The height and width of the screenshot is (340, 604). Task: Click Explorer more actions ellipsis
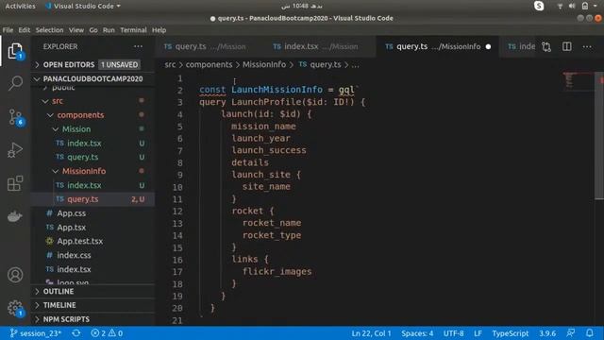click(138, 46)
